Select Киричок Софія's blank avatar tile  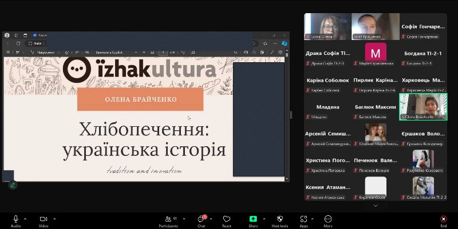coord(376,187)
